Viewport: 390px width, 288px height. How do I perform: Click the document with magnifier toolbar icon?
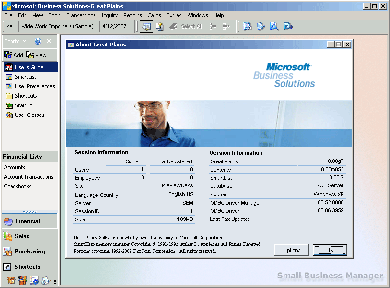(274, 26)
